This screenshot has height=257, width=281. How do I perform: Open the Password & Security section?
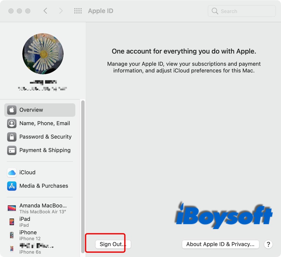(x=45, y=137)
